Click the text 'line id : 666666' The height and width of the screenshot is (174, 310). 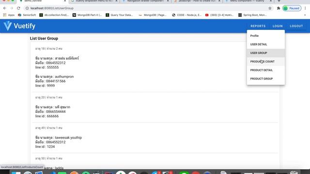pos(47,116)
